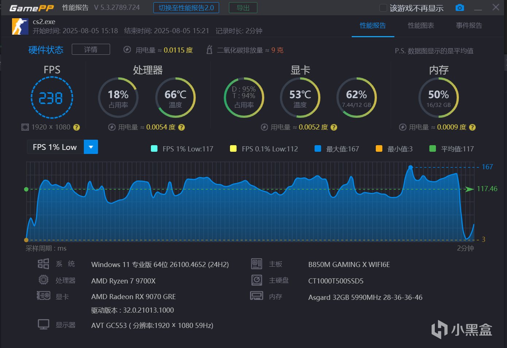
Task: Open the 详情 hardware details button
Action: coord(91,49)
